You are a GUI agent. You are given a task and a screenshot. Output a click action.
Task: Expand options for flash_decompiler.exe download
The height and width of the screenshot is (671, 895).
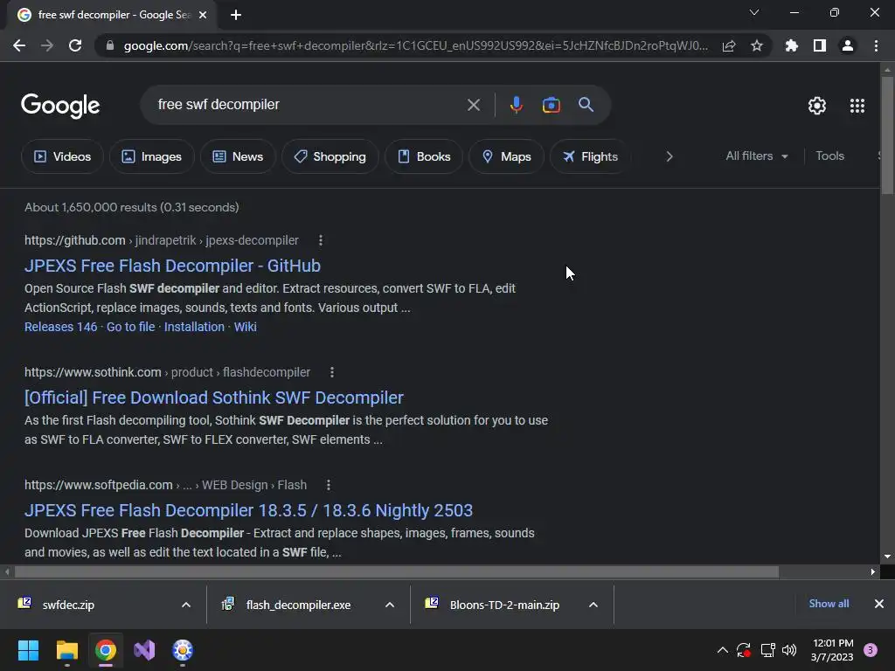(390, 605)
